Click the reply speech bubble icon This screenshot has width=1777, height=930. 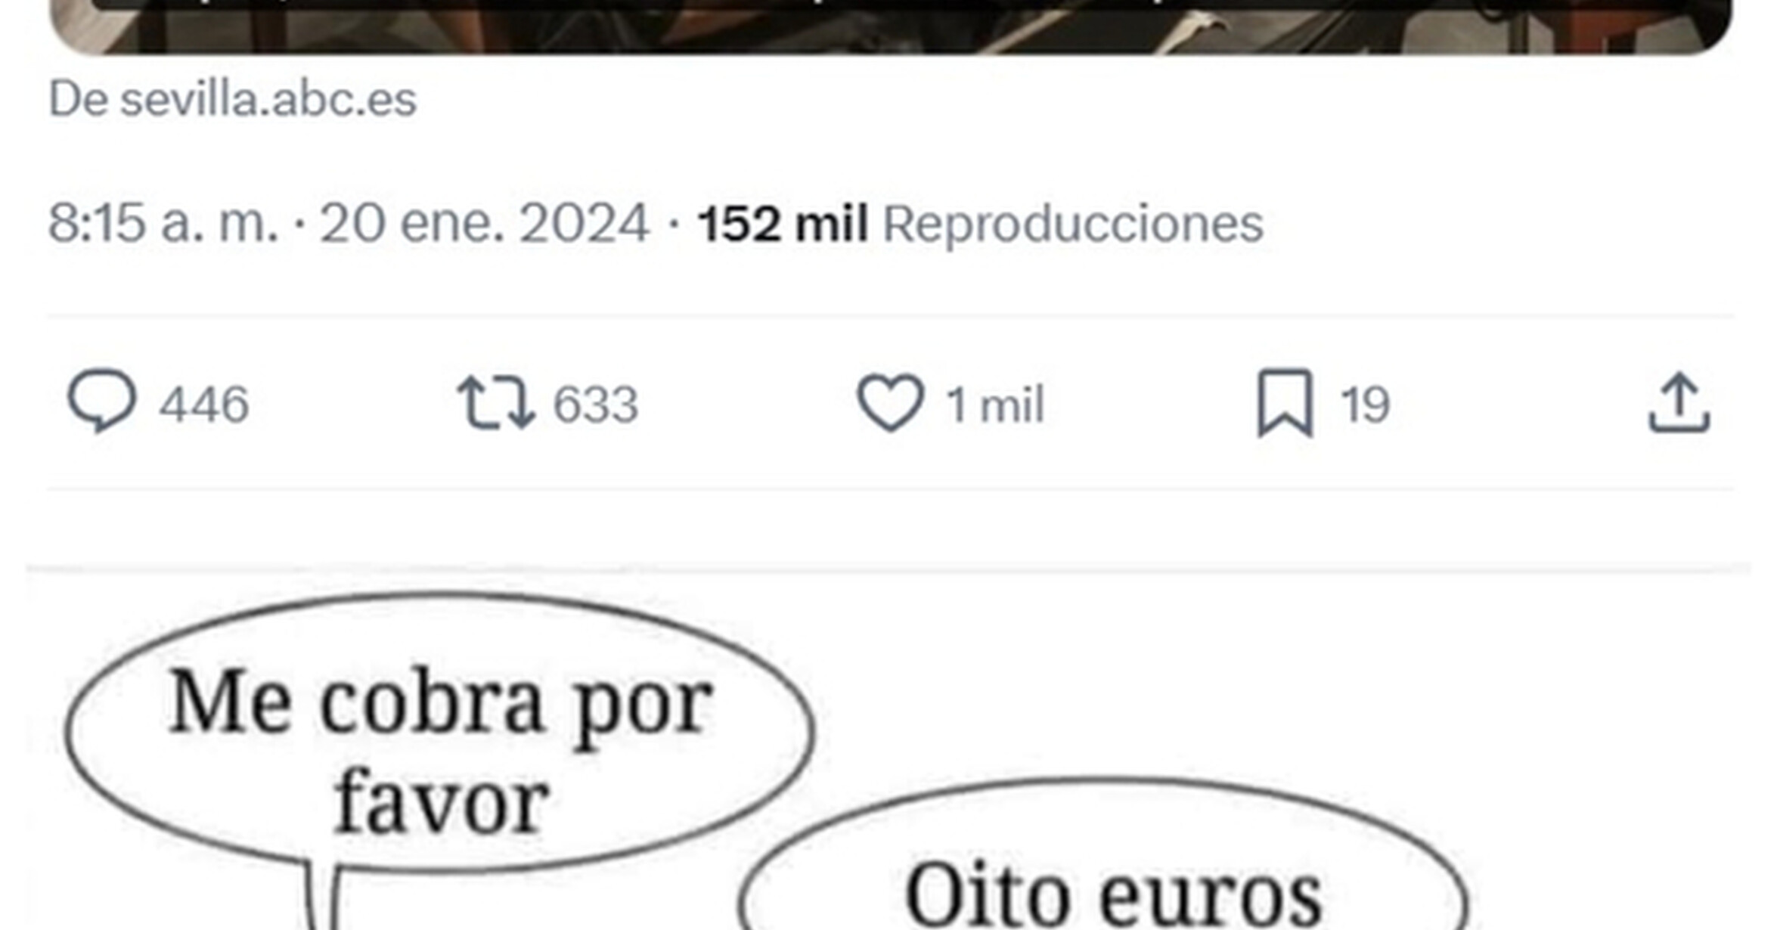(x=102, y=401)
